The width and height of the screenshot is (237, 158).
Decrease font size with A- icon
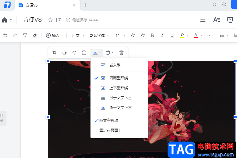click(143, 35)
